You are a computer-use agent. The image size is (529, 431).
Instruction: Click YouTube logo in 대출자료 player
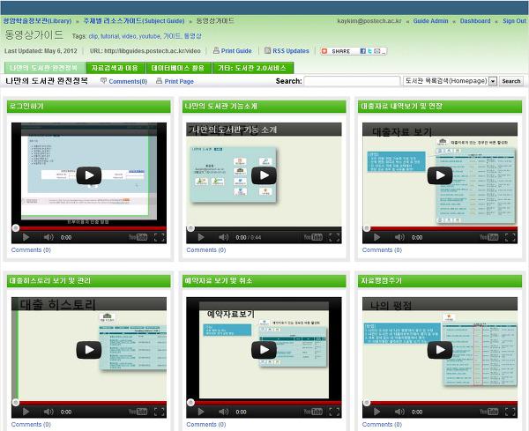pos(488,237)
